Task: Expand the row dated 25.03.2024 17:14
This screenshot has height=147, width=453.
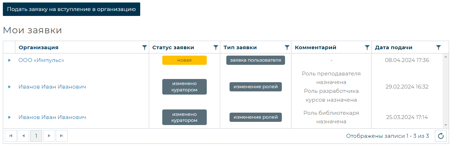Action: click(10, 117)
